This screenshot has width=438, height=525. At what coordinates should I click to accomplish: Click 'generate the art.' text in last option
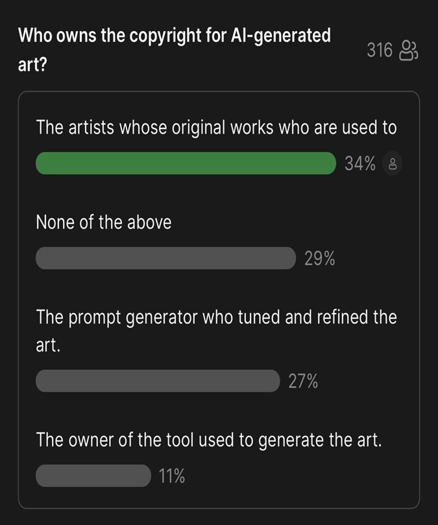click(x=320, y=440)
